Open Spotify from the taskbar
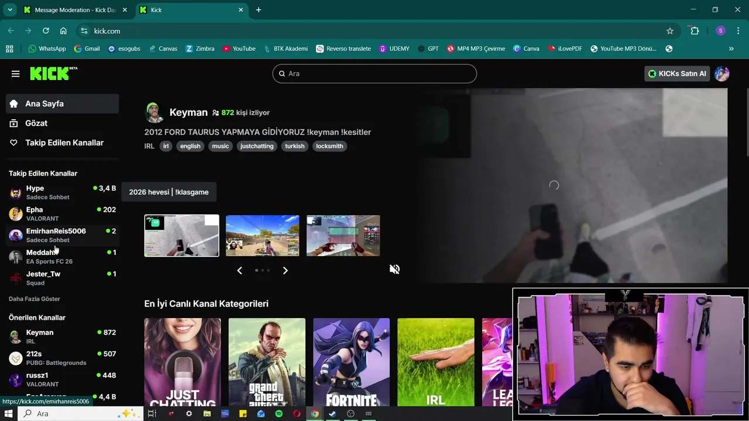 point(279,413)
